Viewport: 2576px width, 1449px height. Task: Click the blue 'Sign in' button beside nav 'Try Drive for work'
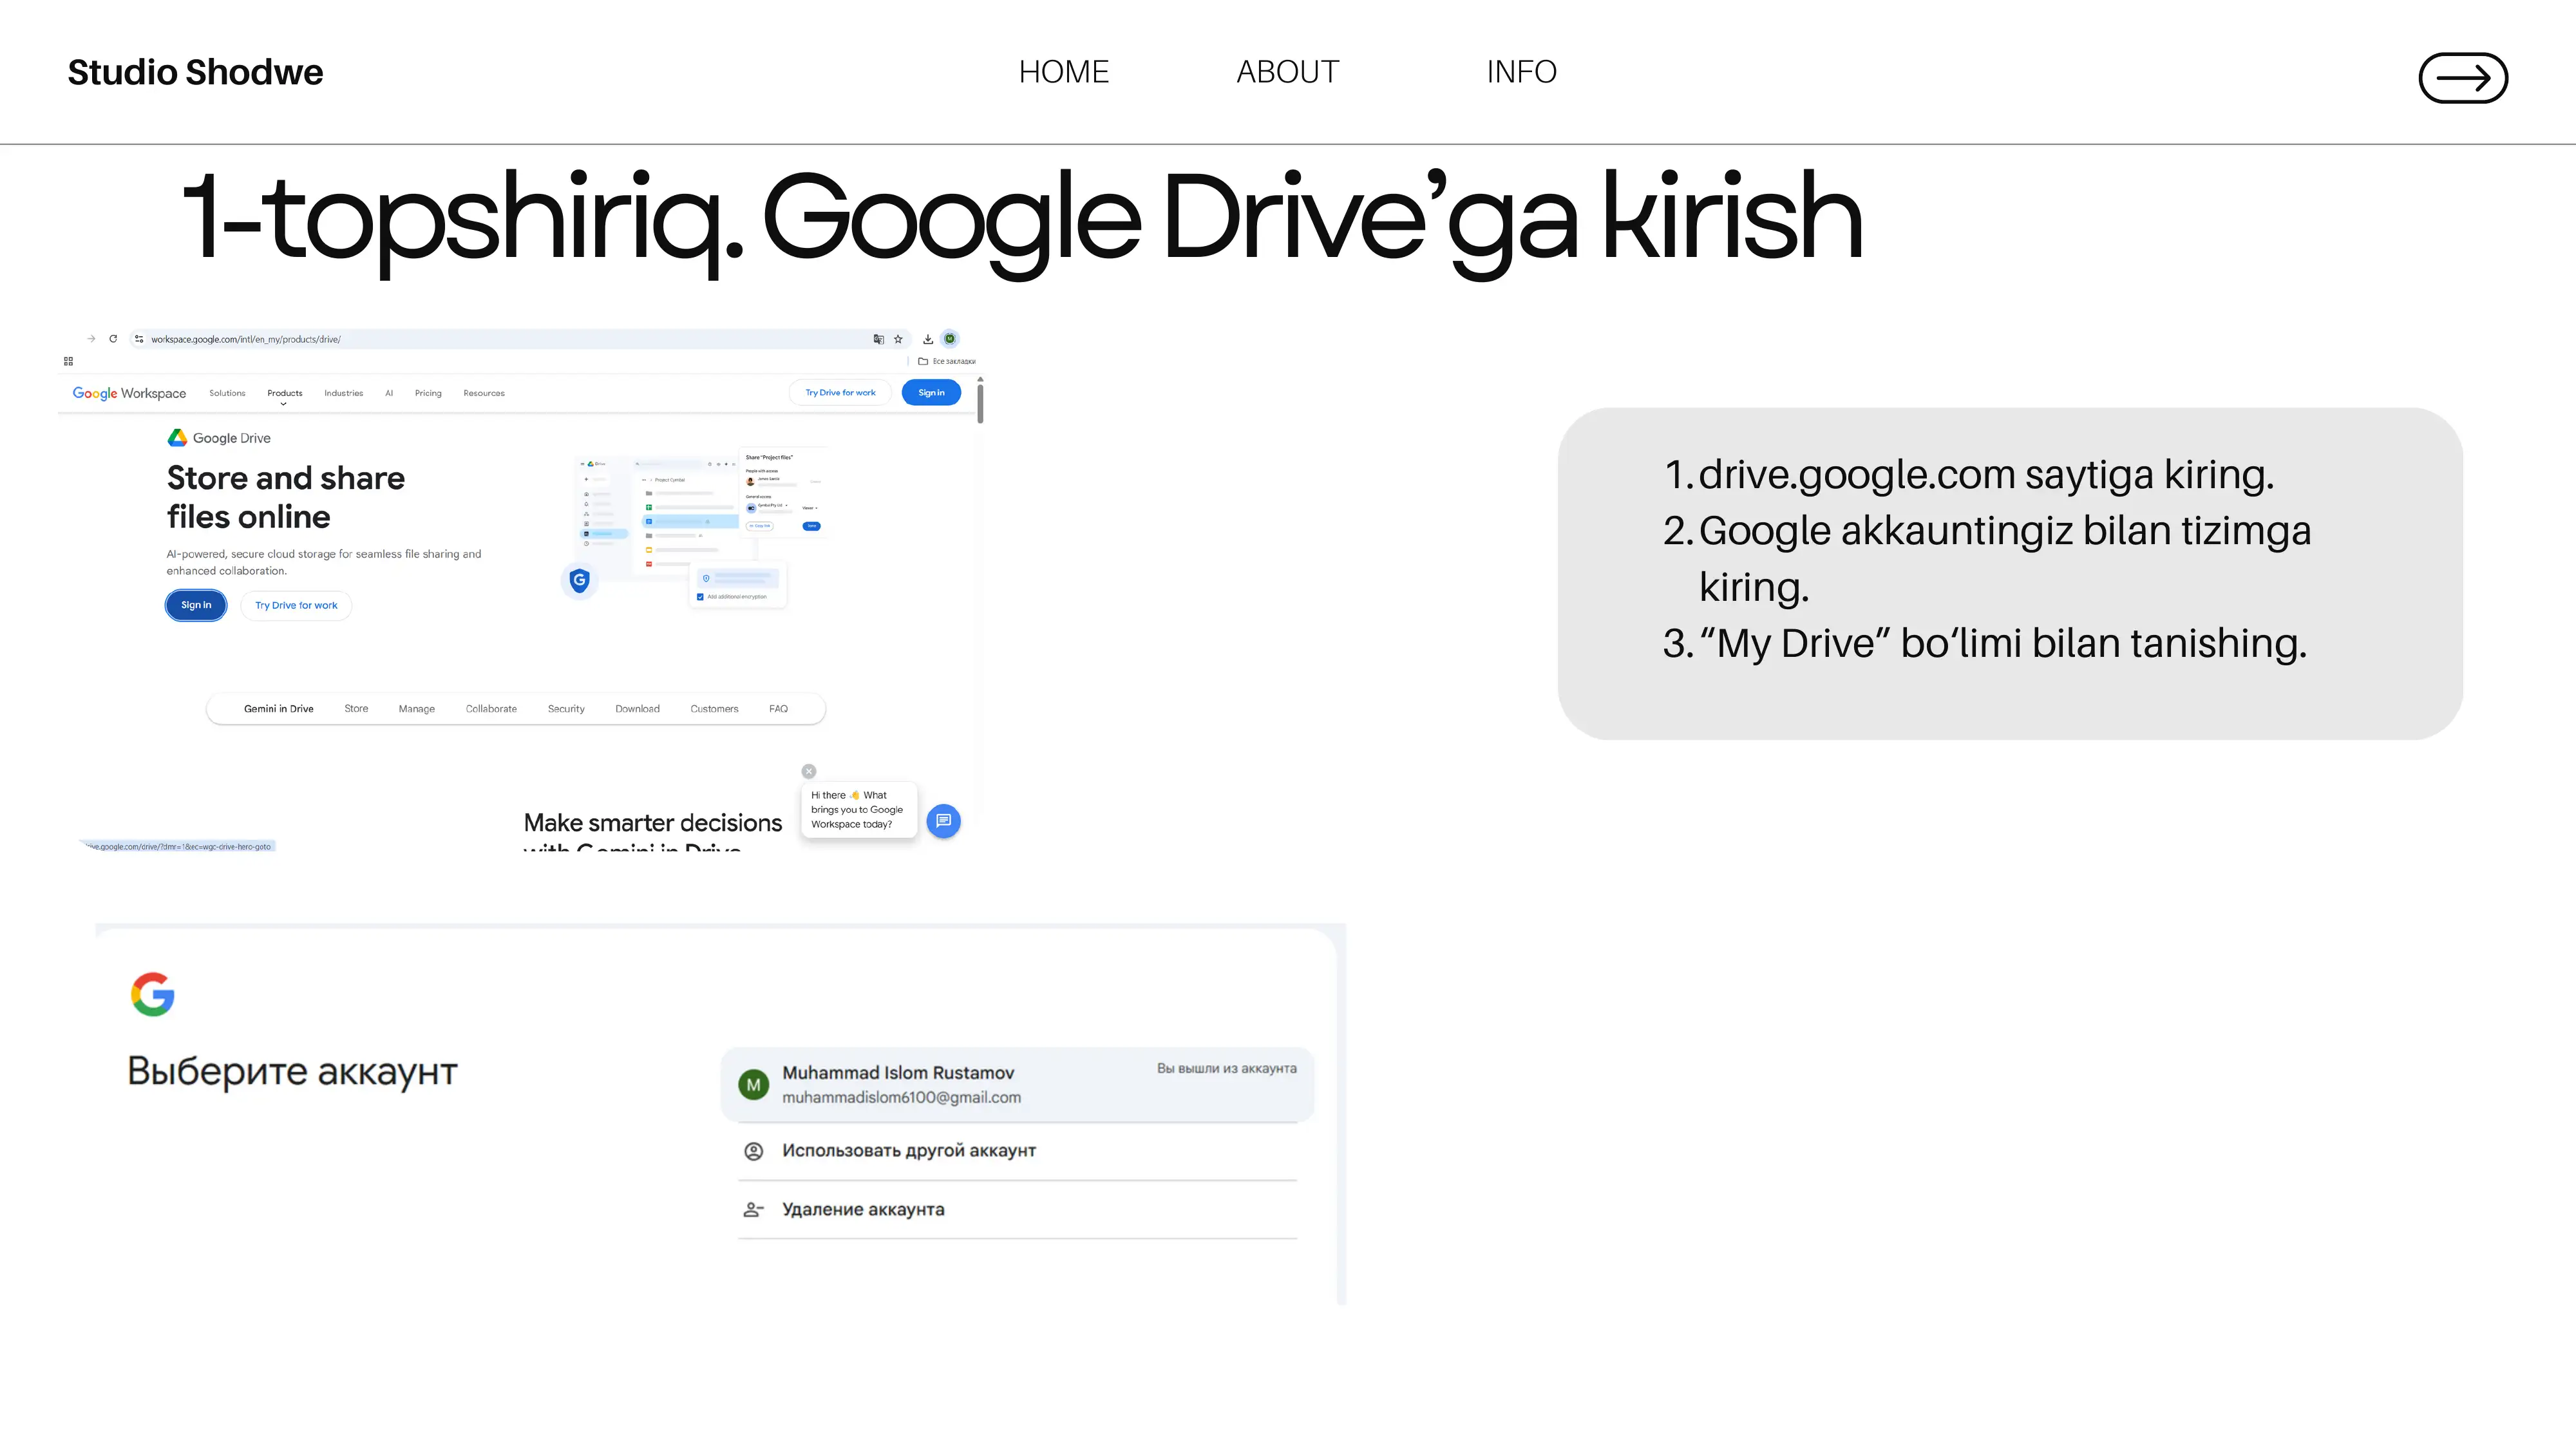[931, 393]
